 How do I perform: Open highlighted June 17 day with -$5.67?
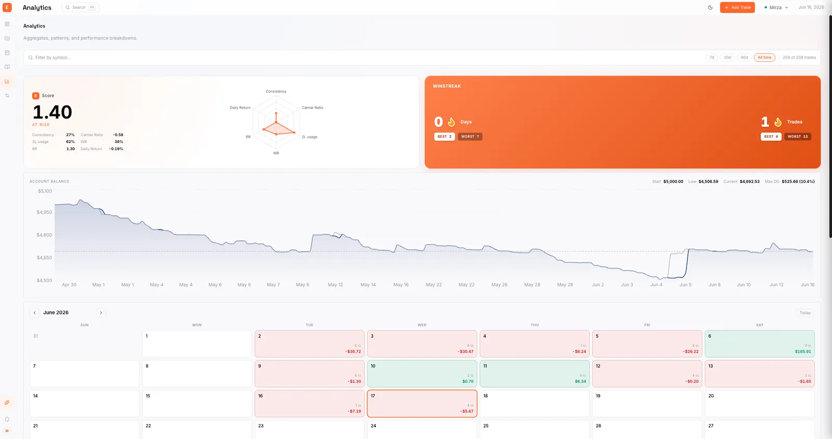422,404
